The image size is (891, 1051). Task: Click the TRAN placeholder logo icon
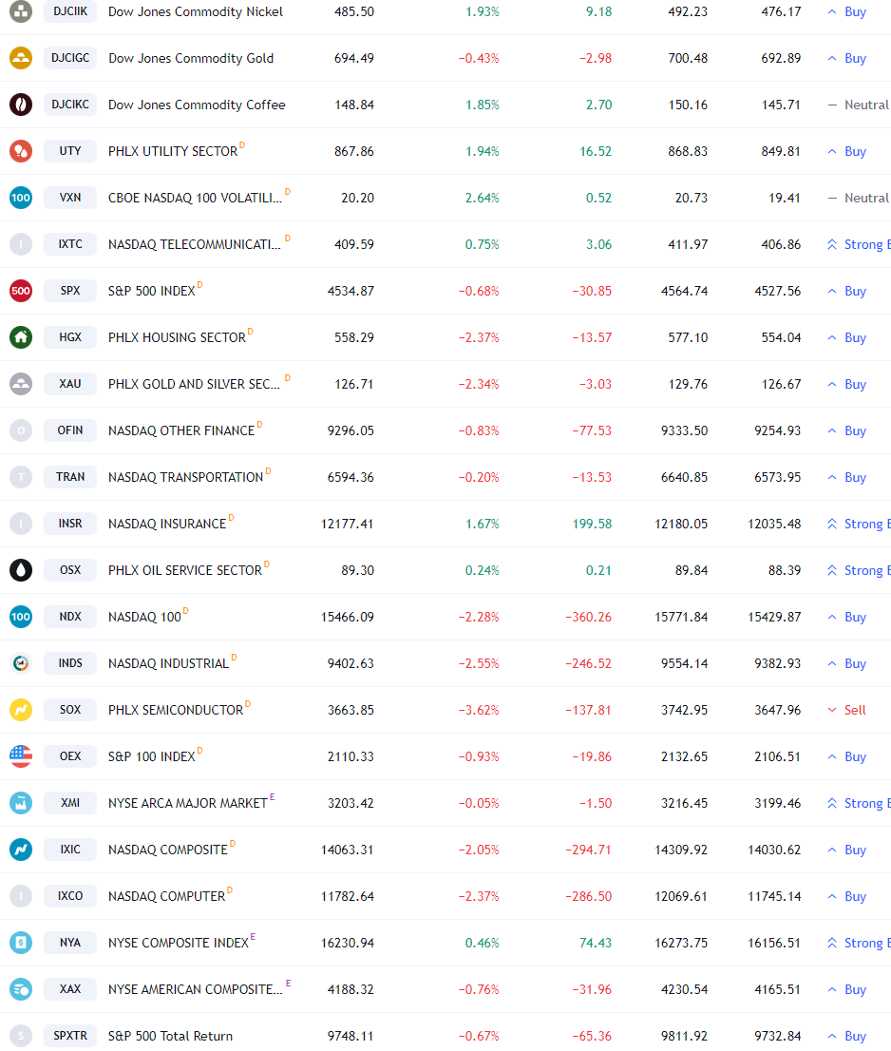click(x=21, y=477)
